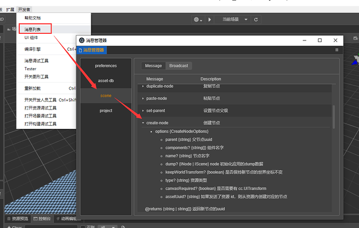359x228 pixels.
Task: Click the 设置节点父级 description text
Action: tap(216, 111)
